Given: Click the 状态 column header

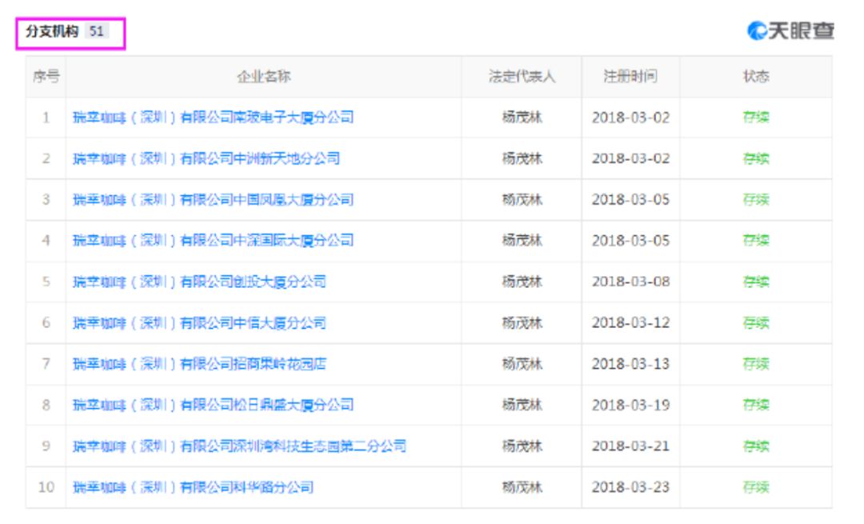Looking at the screenshot, I should [x=756, y=77].
